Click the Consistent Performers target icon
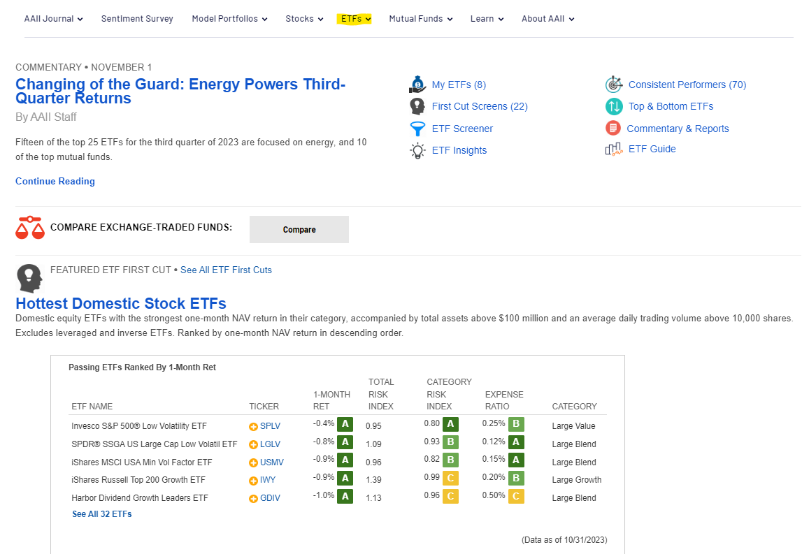The width and height of the screenshot is (802, 554). click(614, 85)
